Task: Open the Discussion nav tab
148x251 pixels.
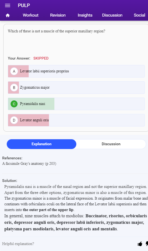Action: click(112, 15)
